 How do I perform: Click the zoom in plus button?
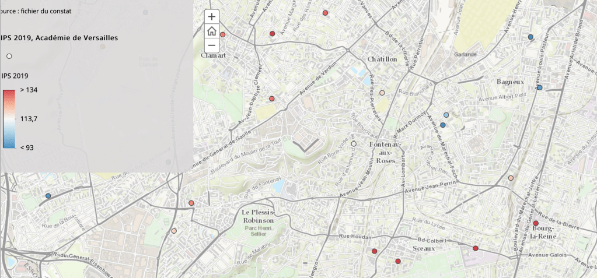211,17
